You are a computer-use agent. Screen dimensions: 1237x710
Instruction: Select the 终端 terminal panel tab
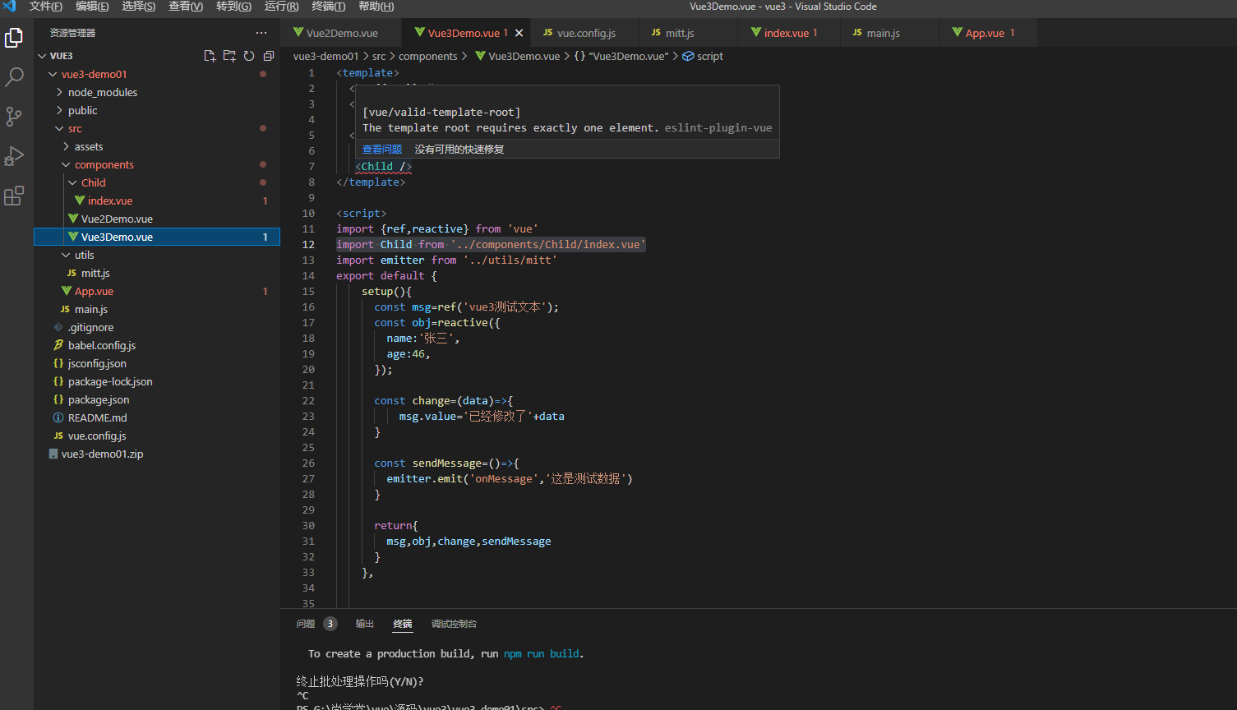pyautogui.click(x=403, y=624)
